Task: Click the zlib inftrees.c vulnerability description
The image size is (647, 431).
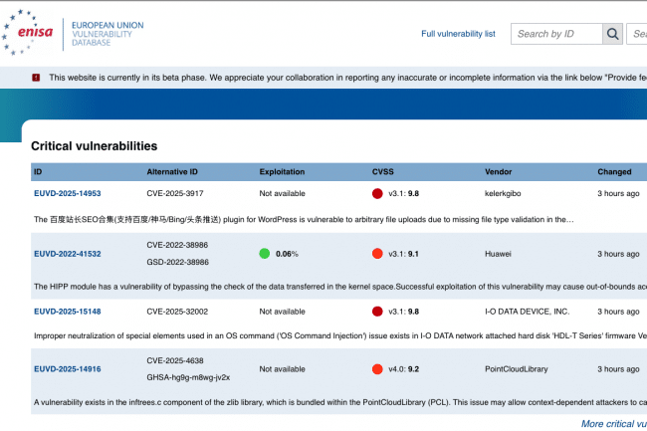Action: [340, 402]
